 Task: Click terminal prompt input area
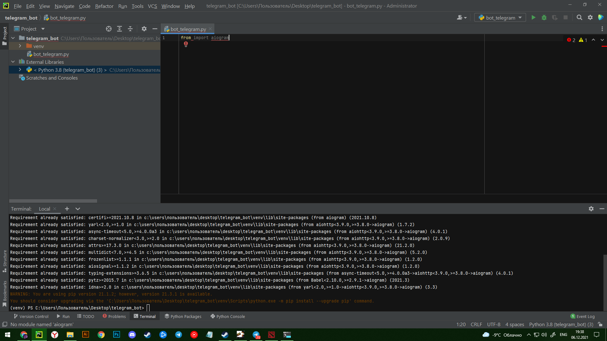(x=148, y=308)
